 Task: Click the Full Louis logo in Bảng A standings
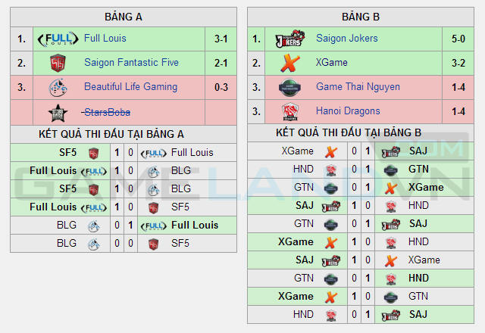coord(58,39)
